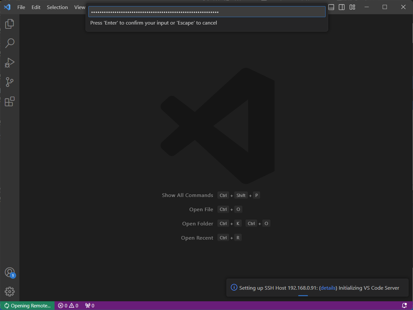Open the Customize Layout control
413x310 pixels.
352,7
